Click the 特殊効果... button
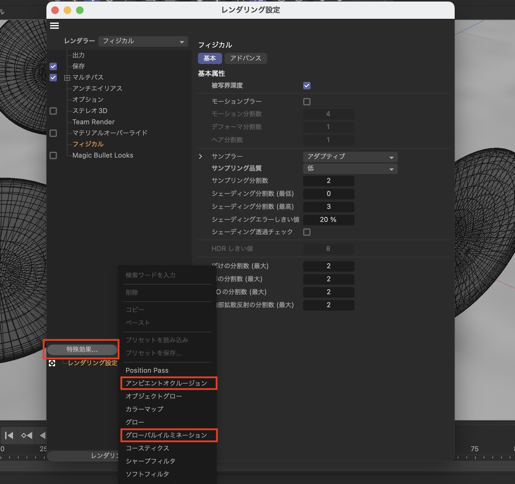Image resolution: width=515 pixels, height=484 pixels. 82,350
